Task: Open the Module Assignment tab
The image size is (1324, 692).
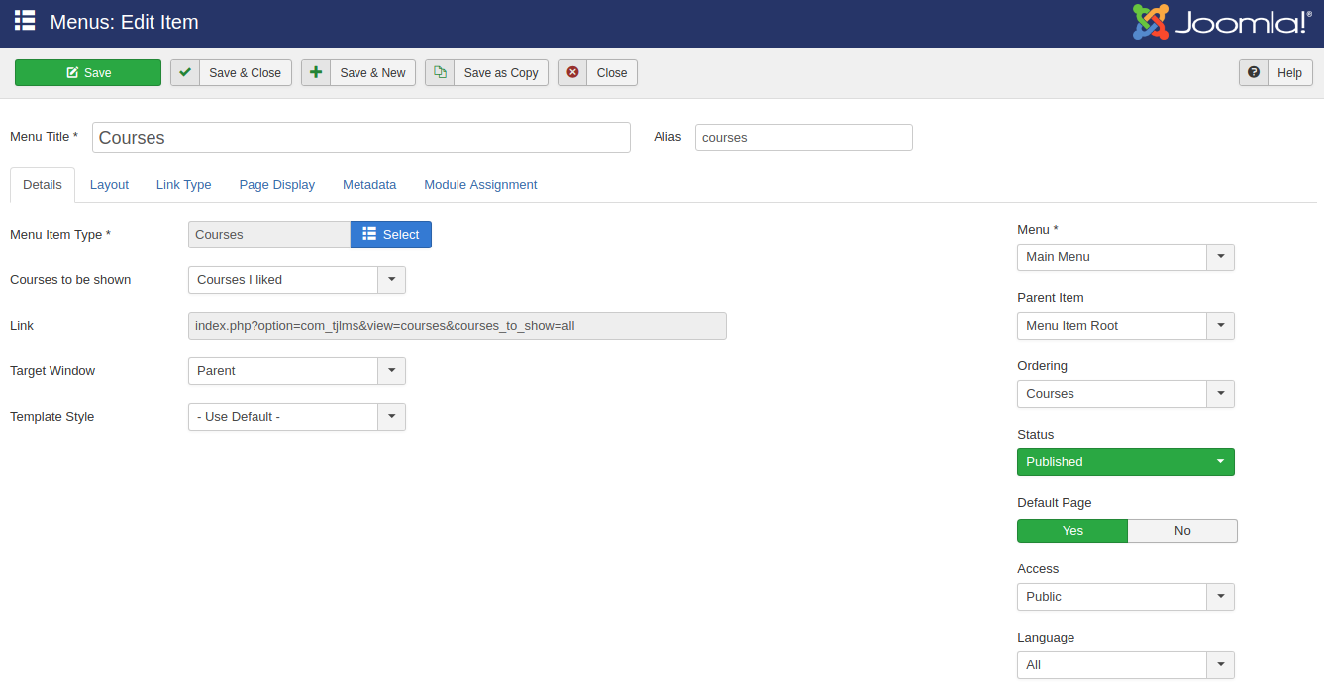Action: click(x=480, y=185)
